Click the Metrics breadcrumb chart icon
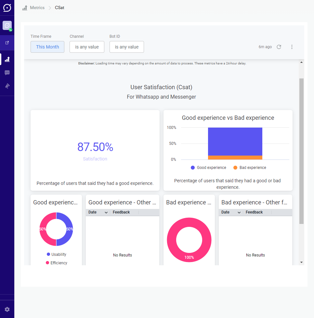Image resolution: width=314 pixels, height=318 pixels. click(x=25, y=8)
